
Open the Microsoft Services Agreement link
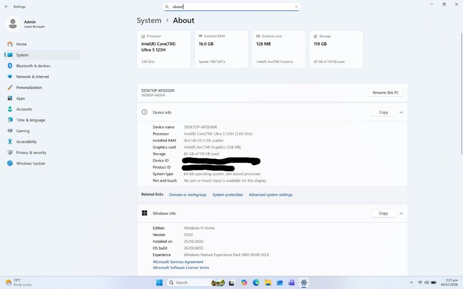[178, 262]
